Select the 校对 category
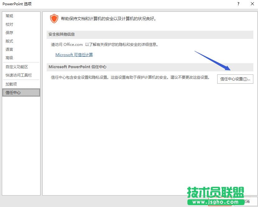The height and width of the screenshot is (207, 258). click(x=21, y=24)
